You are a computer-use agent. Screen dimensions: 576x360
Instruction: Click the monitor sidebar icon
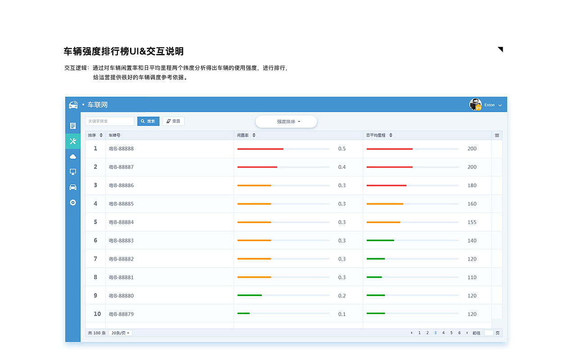[72, 171]
